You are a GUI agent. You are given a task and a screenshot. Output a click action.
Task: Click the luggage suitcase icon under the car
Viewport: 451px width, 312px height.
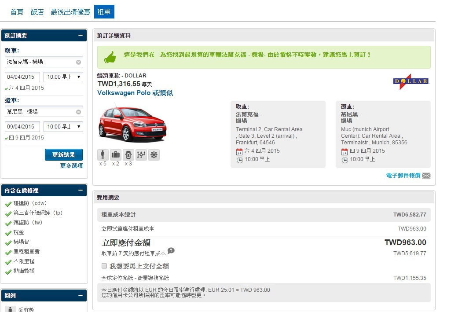(116, 155)
